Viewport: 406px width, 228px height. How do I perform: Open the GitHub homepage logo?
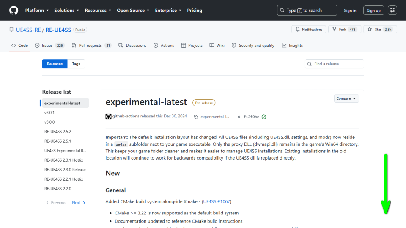coord(14,10)
